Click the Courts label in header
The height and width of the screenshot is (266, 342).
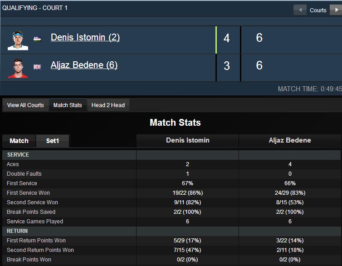[x=318, y=10]
